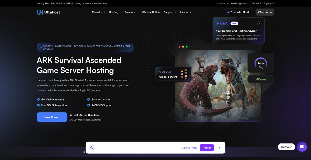The height and width of the screenshot is (160, 311).
Task: Open the Solutions dropdown menu
Action: pyautogui.click(x=131, y=12)
